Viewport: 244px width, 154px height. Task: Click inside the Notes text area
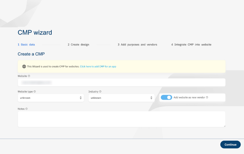tap(121, 119)
